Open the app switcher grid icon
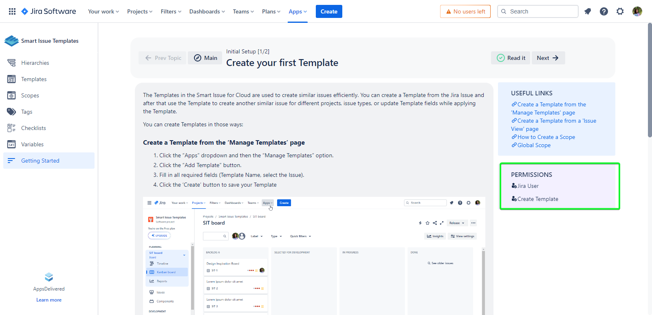 pos(12,11)
